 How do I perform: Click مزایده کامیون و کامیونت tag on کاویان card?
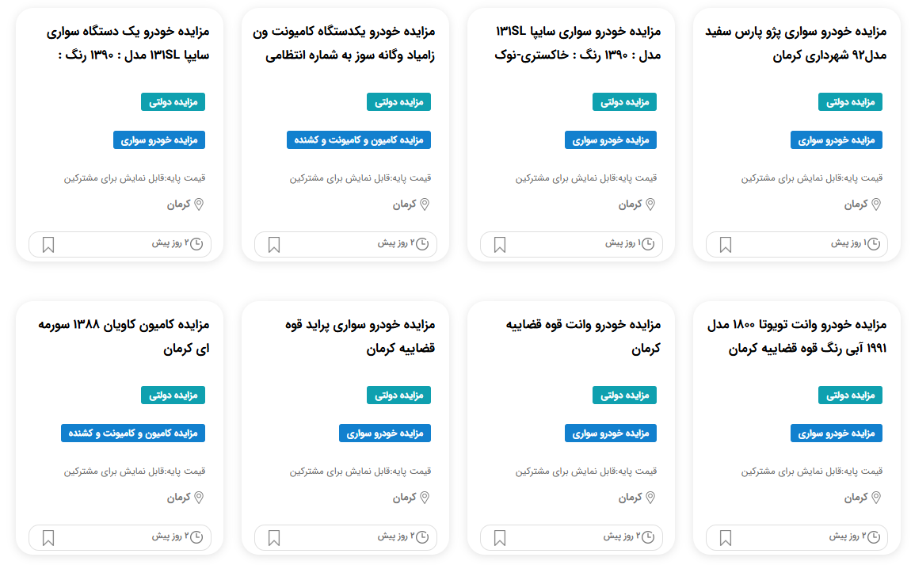[133, 433]
